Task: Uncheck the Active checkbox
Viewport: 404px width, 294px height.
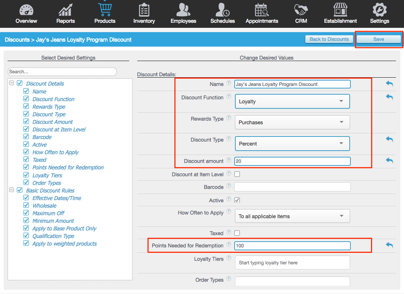Action: click(237, 200)
